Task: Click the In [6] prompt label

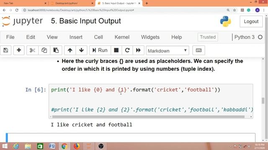Action: click(36, 90)
